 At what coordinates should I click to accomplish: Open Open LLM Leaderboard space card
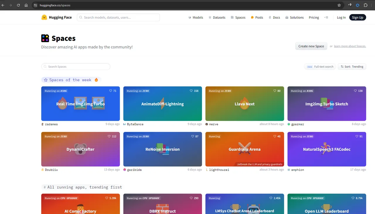(x=327, y=204)
